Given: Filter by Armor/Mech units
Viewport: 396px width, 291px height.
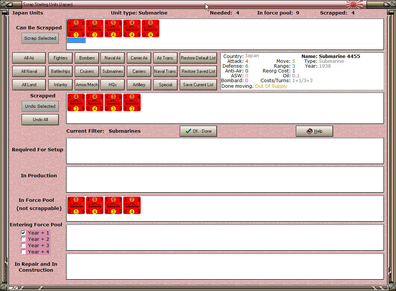Looking at the screenshot, I should click(x=87, y=85).
